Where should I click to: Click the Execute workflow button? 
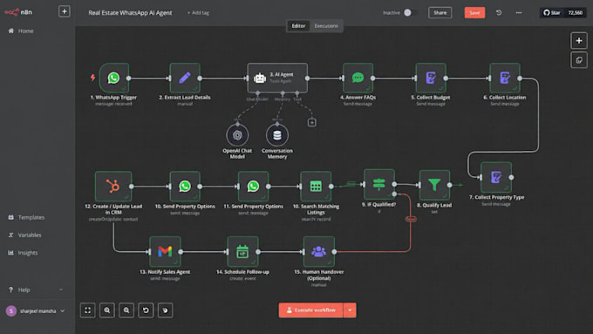[310, 310]
